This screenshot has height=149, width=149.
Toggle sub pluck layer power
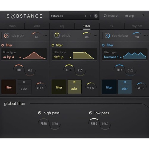click(x=7, y=35)
